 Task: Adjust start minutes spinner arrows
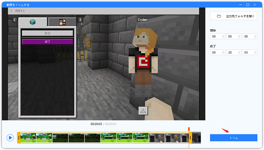[x=239, y=36]
